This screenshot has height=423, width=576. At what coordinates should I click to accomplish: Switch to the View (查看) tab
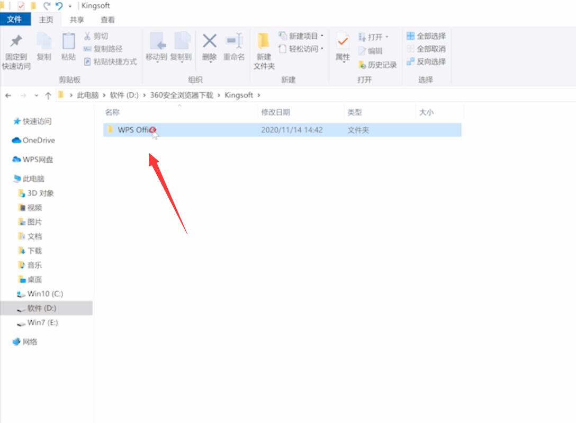(x=107, y=20)
